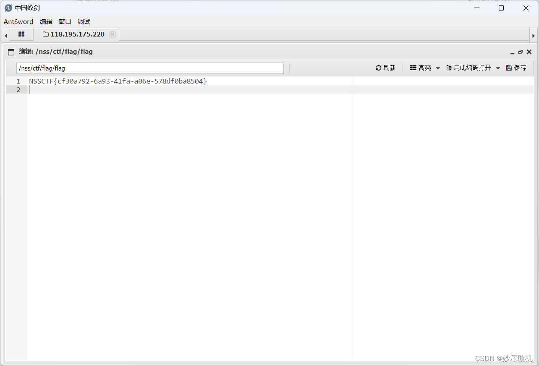
Task: Click the 中国蚁剑 app icon
Action: coord(8,8)
